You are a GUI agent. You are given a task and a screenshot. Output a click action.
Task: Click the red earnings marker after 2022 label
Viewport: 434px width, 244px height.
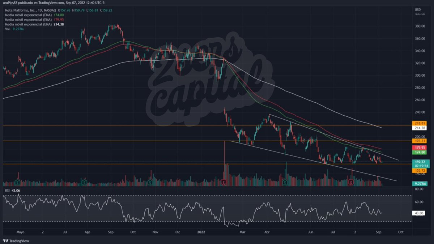[224, 183]
